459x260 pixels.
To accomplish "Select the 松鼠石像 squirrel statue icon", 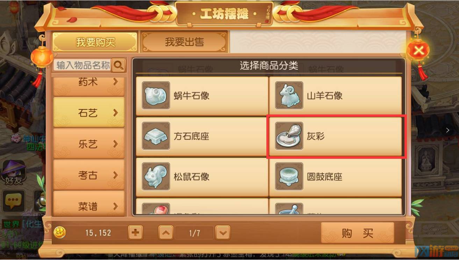I will point(156,176).
